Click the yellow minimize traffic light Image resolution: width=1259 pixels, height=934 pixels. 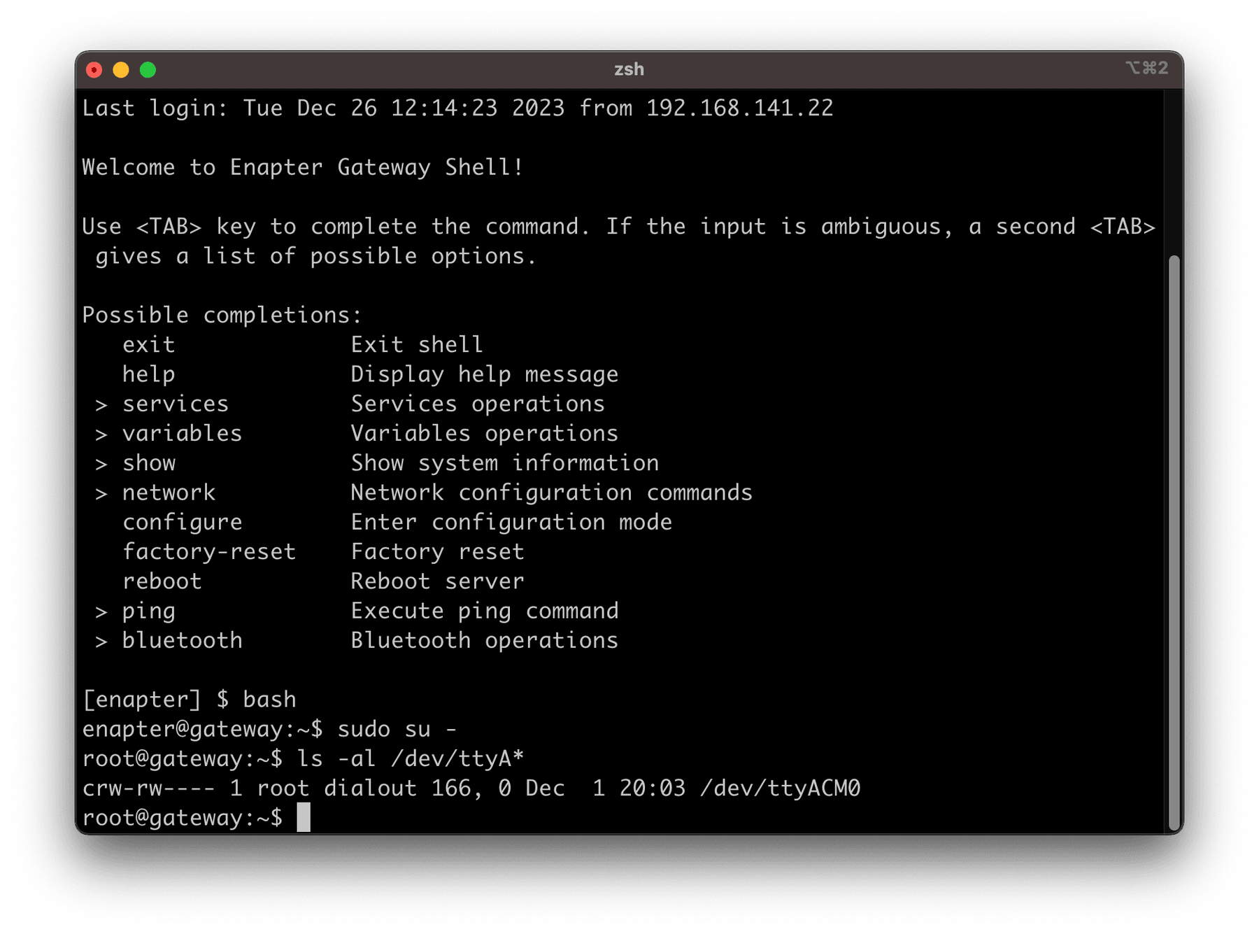121,69
